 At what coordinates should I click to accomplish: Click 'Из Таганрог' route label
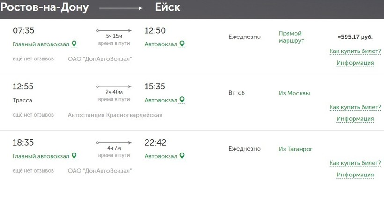295,149
